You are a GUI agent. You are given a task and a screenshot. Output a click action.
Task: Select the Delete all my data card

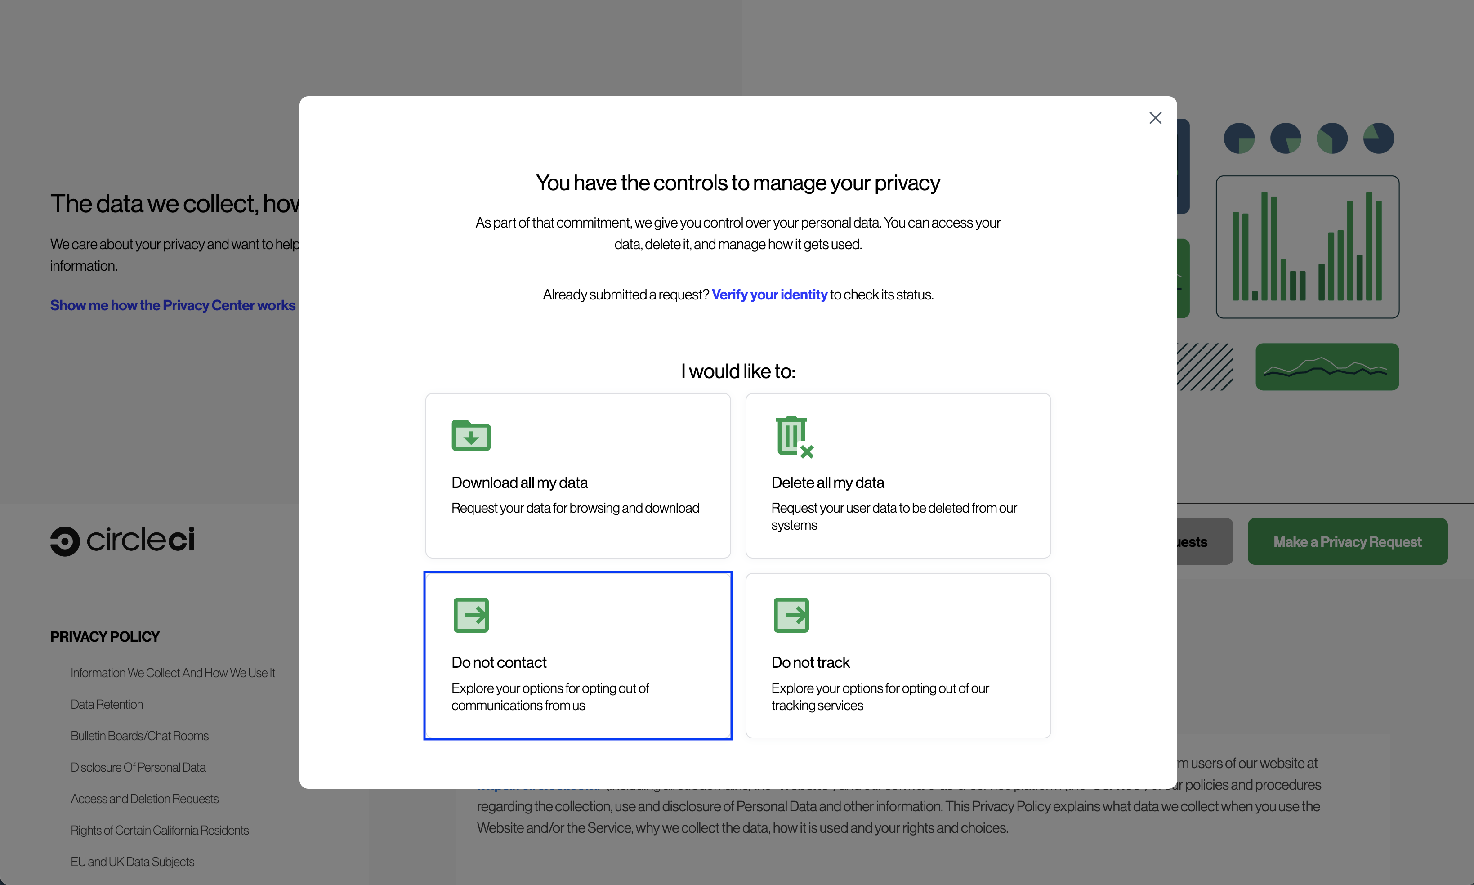tap(898, 475)
